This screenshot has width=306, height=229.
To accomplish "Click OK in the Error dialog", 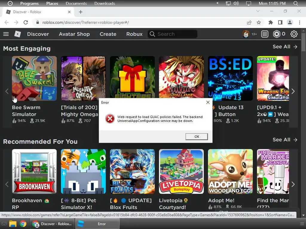I will [x=197, y=137].
